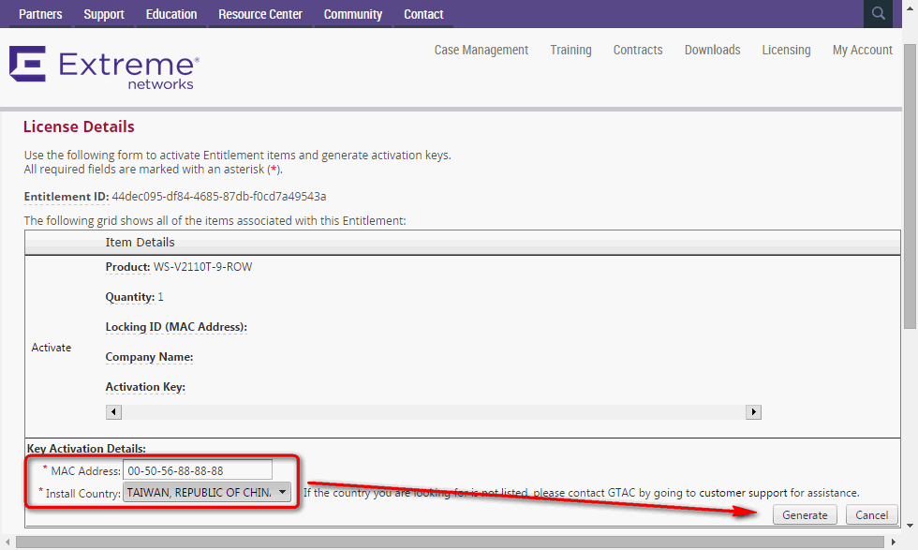Image resolution: width=918 pixels, height=550 pixels.
Task: Click the Locking ID (MAC Address) label
Action: [176, 327]
